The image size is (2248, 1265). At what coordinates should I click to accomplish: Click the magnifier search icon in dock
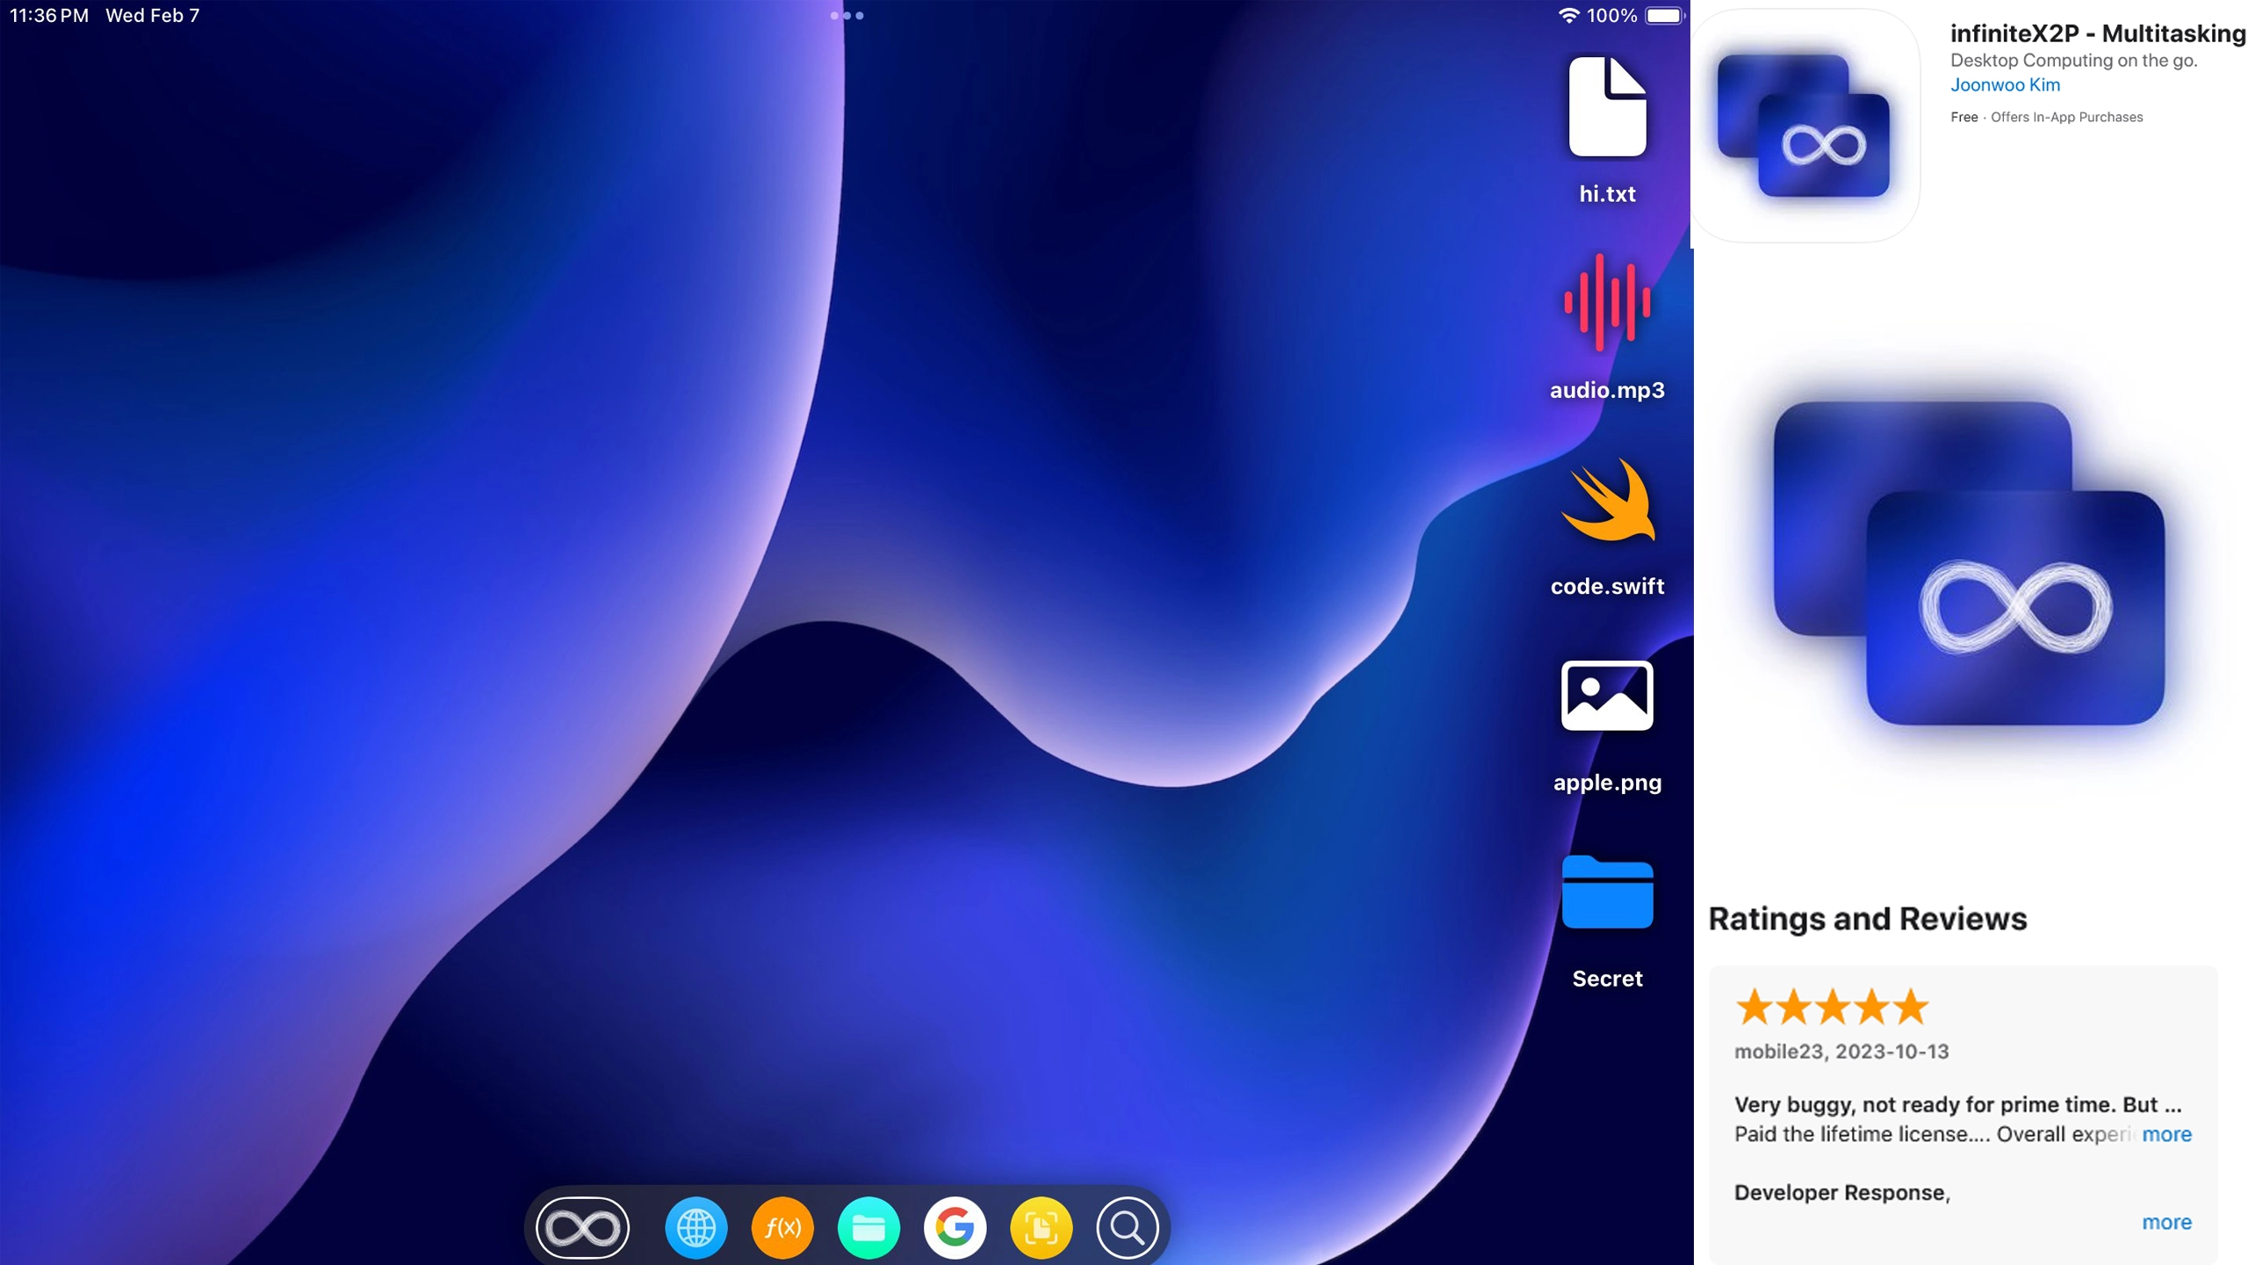pos(1128,1227)
